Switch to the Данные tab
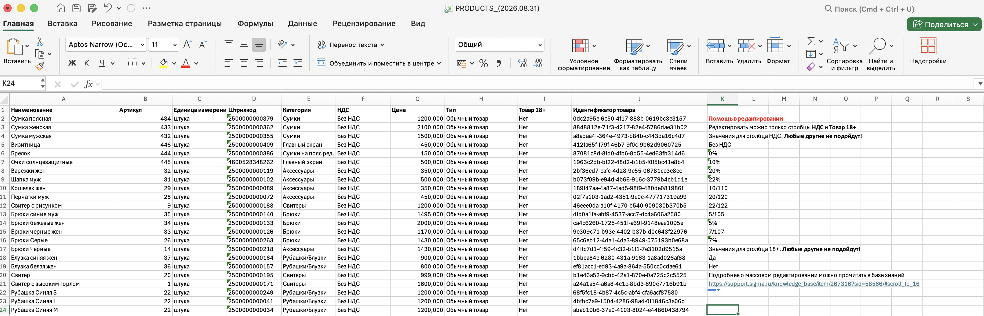Viewport: 984px width, 316px height. (303, 24)
